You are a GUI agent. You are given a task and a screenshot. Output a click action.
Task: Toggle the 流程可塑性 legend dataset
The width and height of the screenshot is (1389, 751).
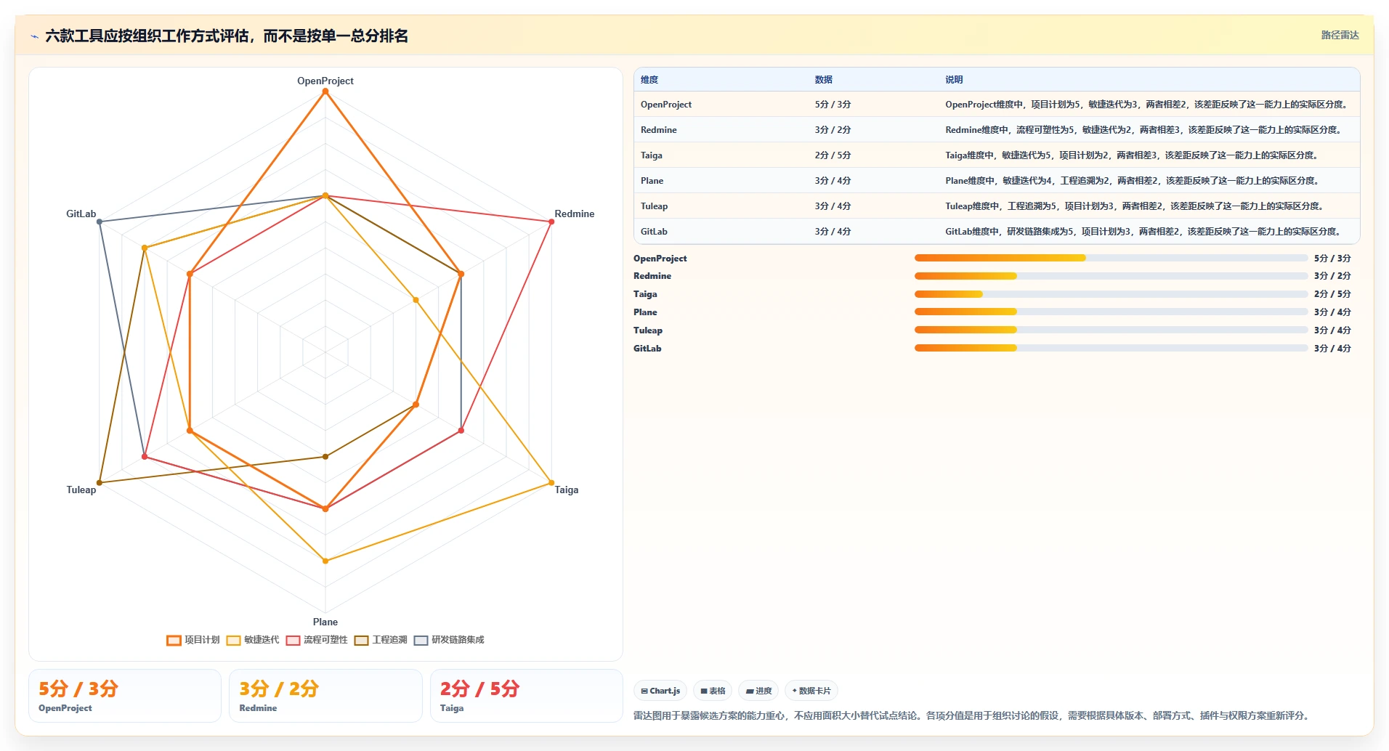(317, 640)
